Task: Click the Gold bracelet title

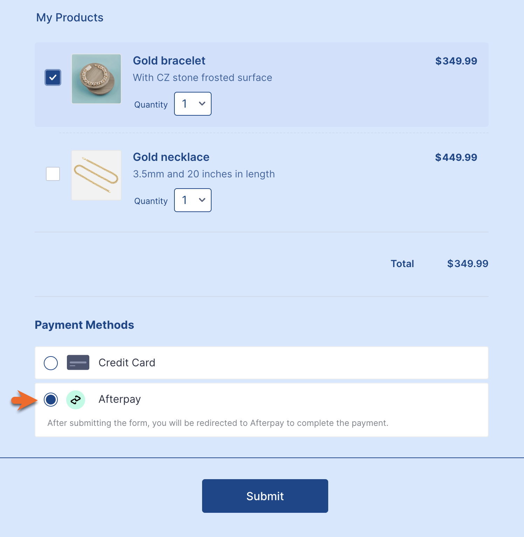Action: coord(169,61)
